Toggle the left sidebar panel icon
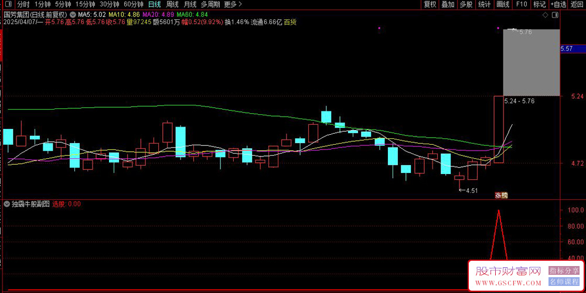The image size is (586, 293). pyautogui.click(x=8, y=5)
